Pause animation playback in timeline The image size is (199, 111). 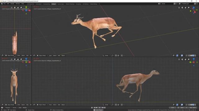[99, 108]
